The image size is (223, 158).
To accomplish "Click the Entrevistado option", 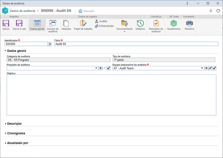I will click(104, 26).
